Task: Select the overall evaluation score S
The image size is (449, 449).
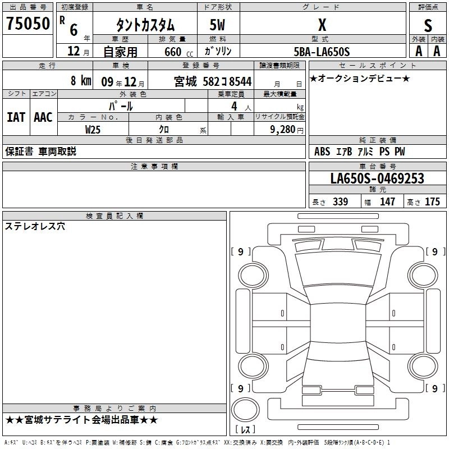Action: pos(428,25)
